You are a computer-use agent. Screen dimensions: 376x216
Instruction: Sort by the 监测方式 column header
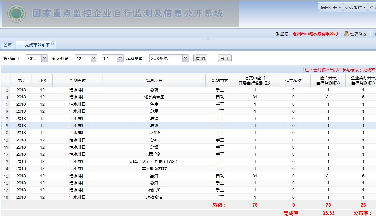[220, 80]
